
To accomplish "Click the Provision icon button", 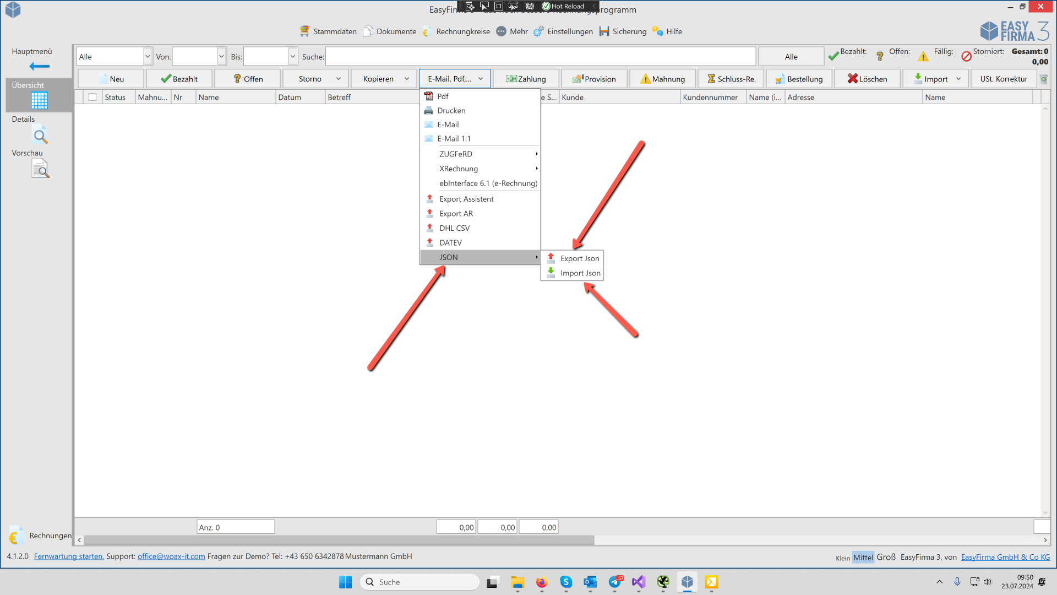I will [x=594, y=79].
